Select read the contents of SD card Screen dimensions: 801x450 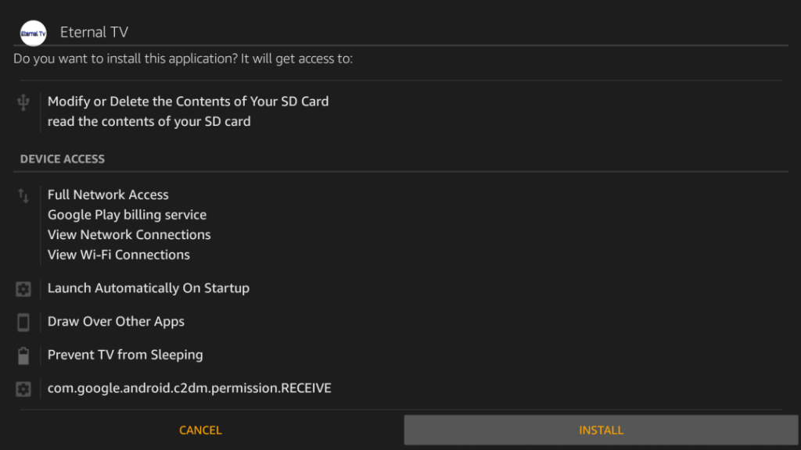pos(149,121)
